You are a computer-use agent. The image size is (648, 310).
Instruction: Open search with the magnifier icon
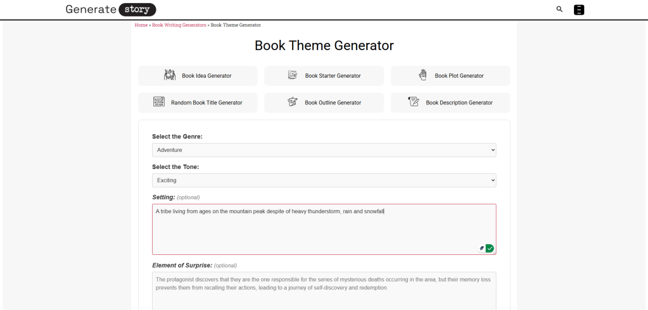[559, 9]
